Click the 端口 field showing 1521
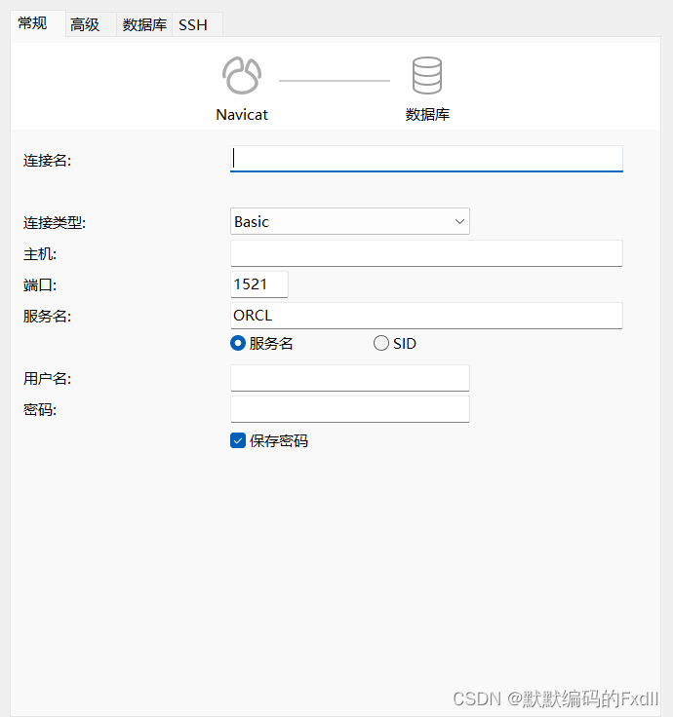 (259, 284)
